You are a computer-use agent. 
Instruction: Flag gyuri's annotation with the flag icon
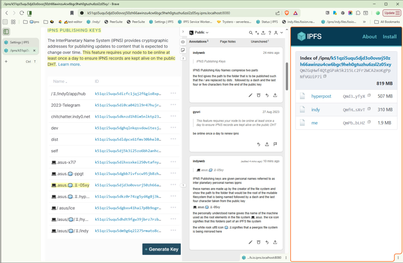275,144
